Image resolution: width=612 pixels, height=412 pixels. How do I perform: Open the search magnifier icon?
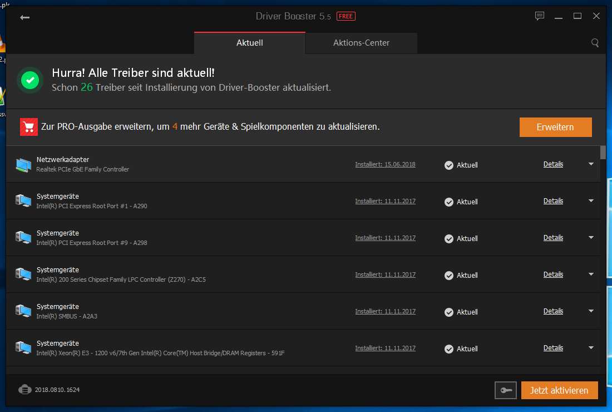[595, 42]
